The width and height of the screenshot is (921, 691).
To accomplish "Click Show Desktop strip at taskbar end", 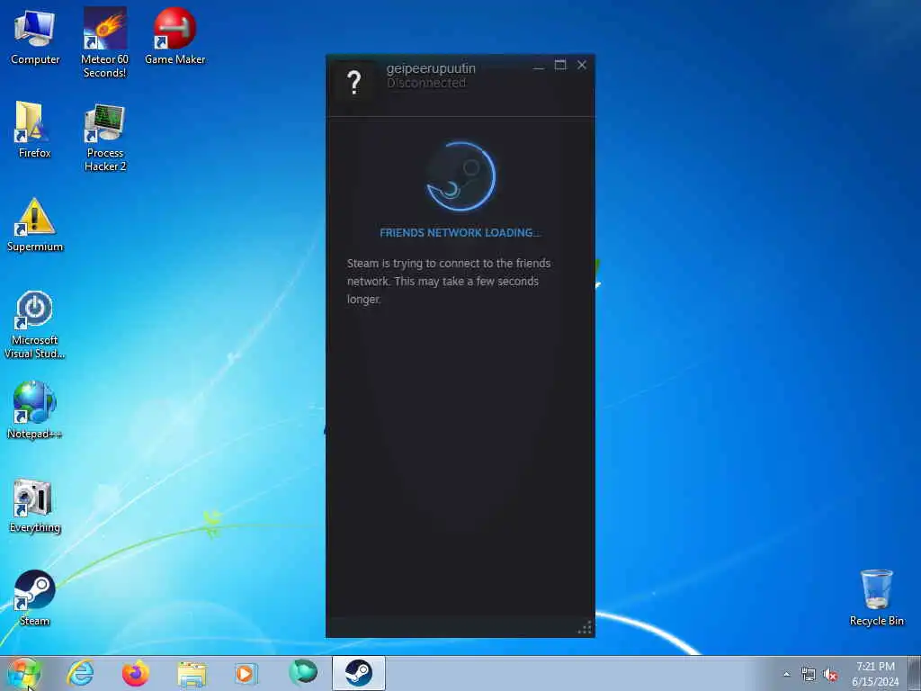I will coord(914,673).
